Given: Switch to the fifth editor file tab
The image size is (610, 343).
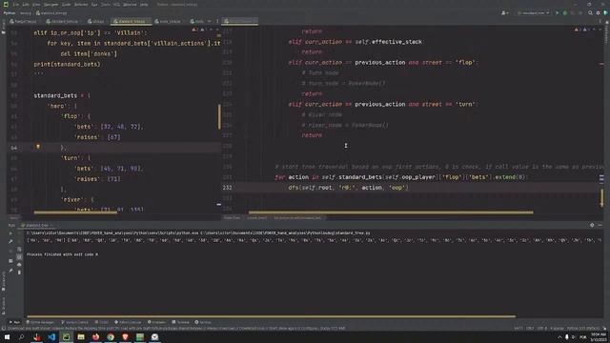Looking at the screenshot, I should point(168,21).
